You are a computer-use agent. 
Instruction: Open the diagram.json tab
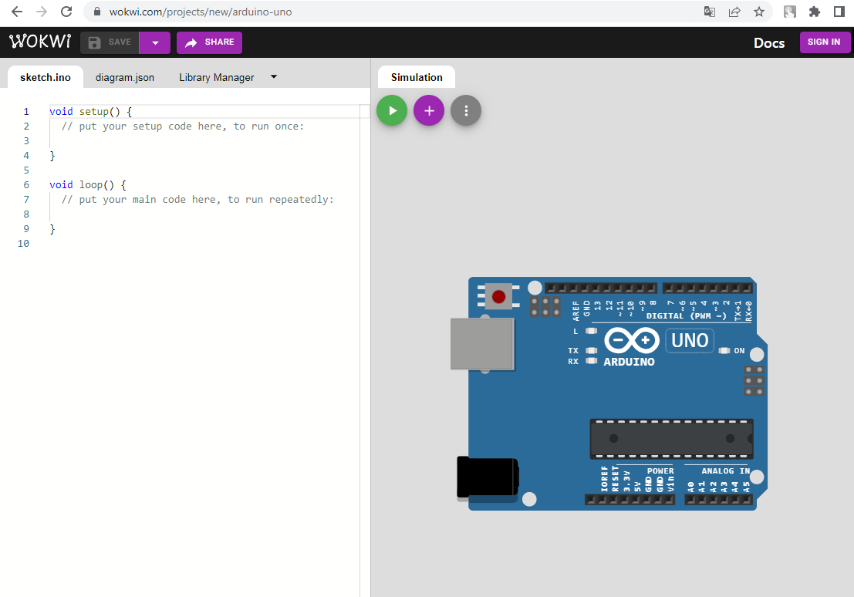tap(125, 77)
